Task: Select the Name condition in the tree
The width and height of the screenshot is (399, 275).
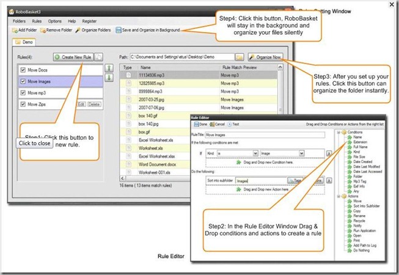Action: pos(357,137)
